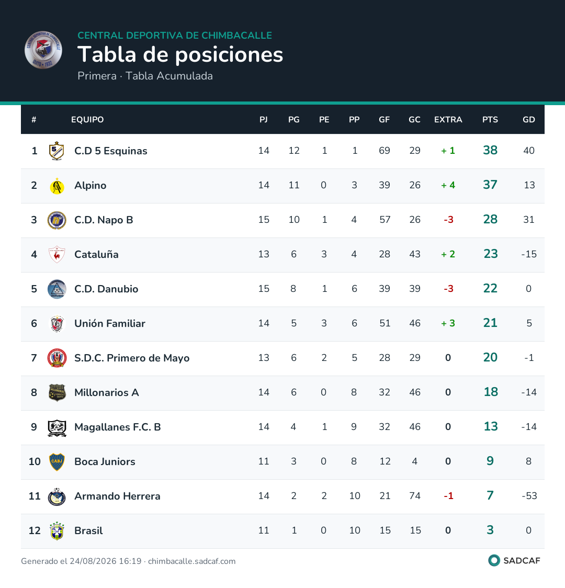This screenshot has height=588, width=565.
Task: Click the Brasil team crest
Action: [x=57, y=530]
